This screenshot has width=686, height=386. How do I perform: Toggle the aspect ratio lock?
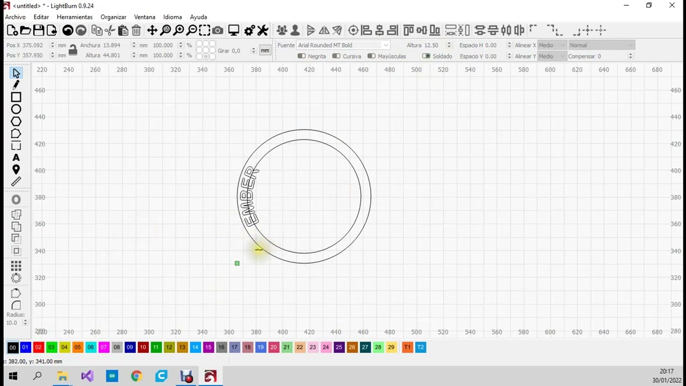pos(72,50)
